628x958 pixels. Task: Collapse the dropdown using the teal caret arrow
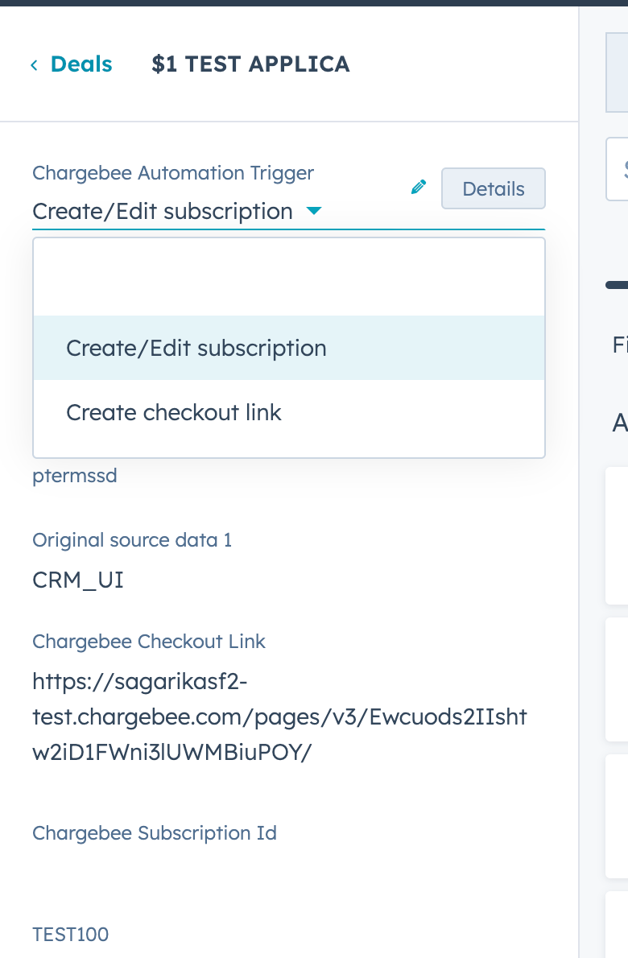coord(313,212)
